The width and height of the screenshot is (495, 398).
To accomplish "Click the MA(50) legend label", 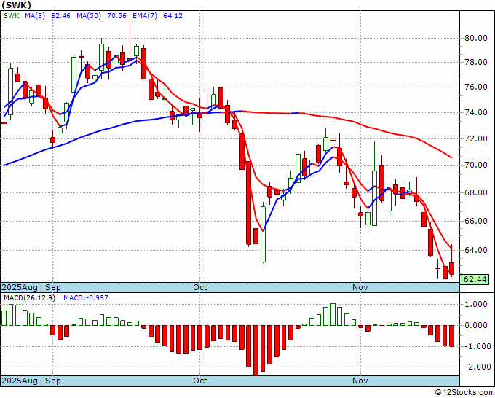I will click(x=89, y=16).
